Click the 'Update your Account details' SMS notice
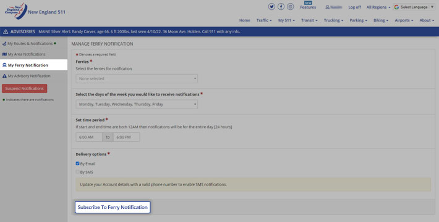 pos(253,184)
